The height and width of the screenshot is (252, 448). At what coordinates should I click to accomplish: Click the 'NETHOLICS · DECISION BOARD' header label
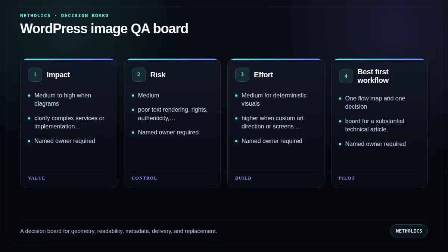coord(64,16)
